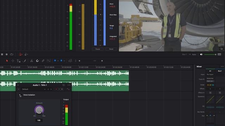Toggle A1 Effects In button
This screenshot has width=225, height=126.
[x=210, y=93]
